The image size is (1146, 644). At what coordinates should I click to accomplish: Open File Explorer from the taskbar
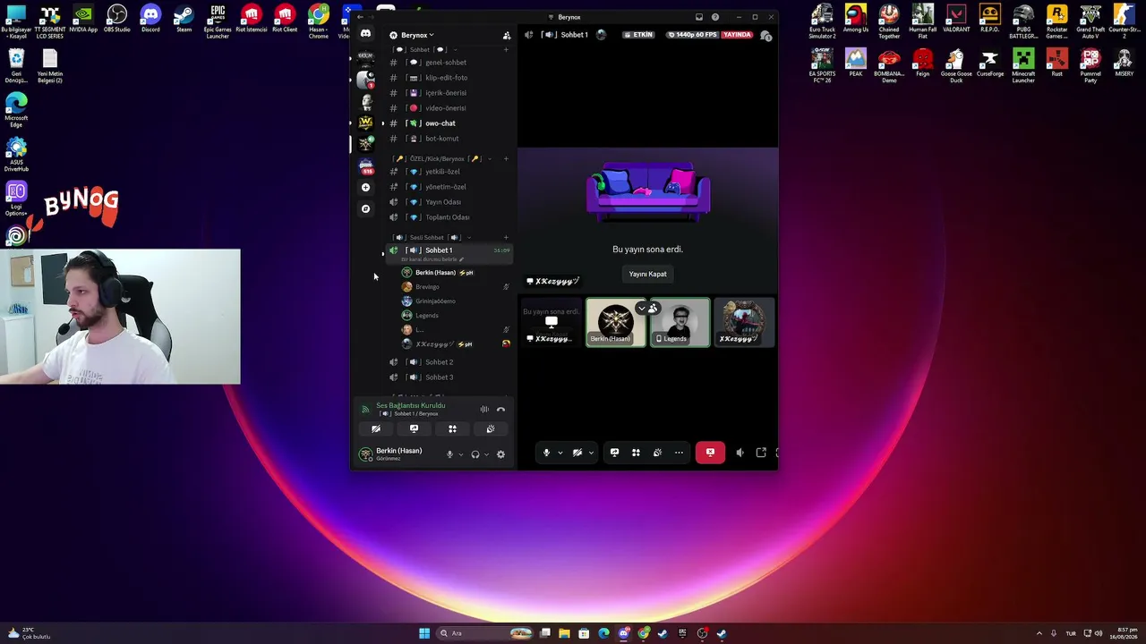coord(564,633)
